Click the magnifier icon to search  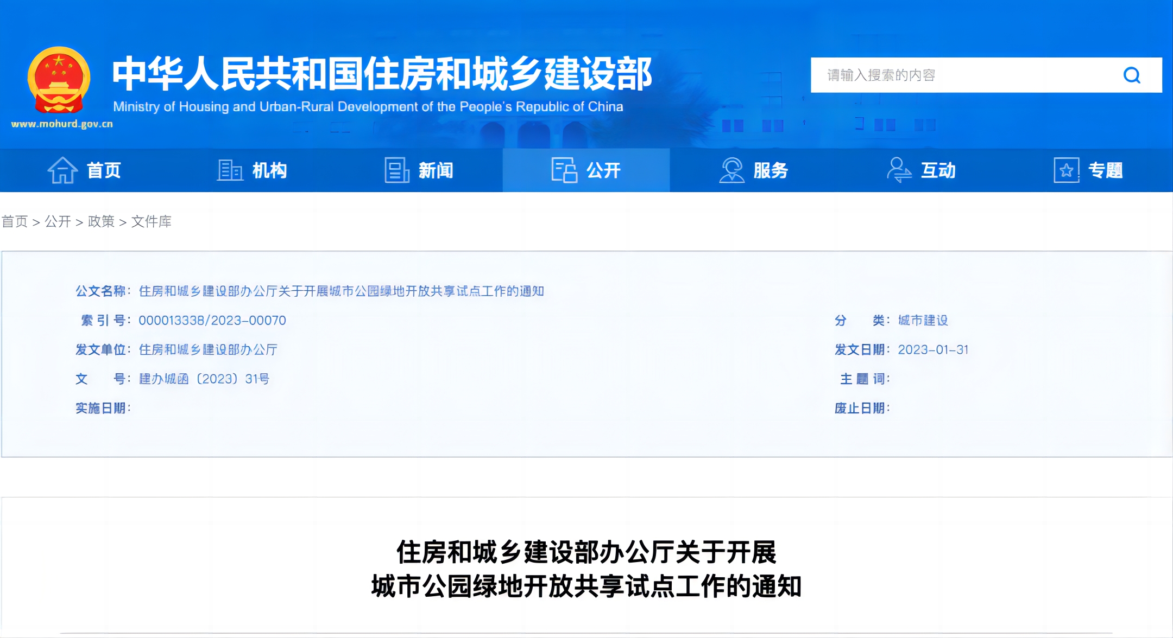(x=1132, y=75)
